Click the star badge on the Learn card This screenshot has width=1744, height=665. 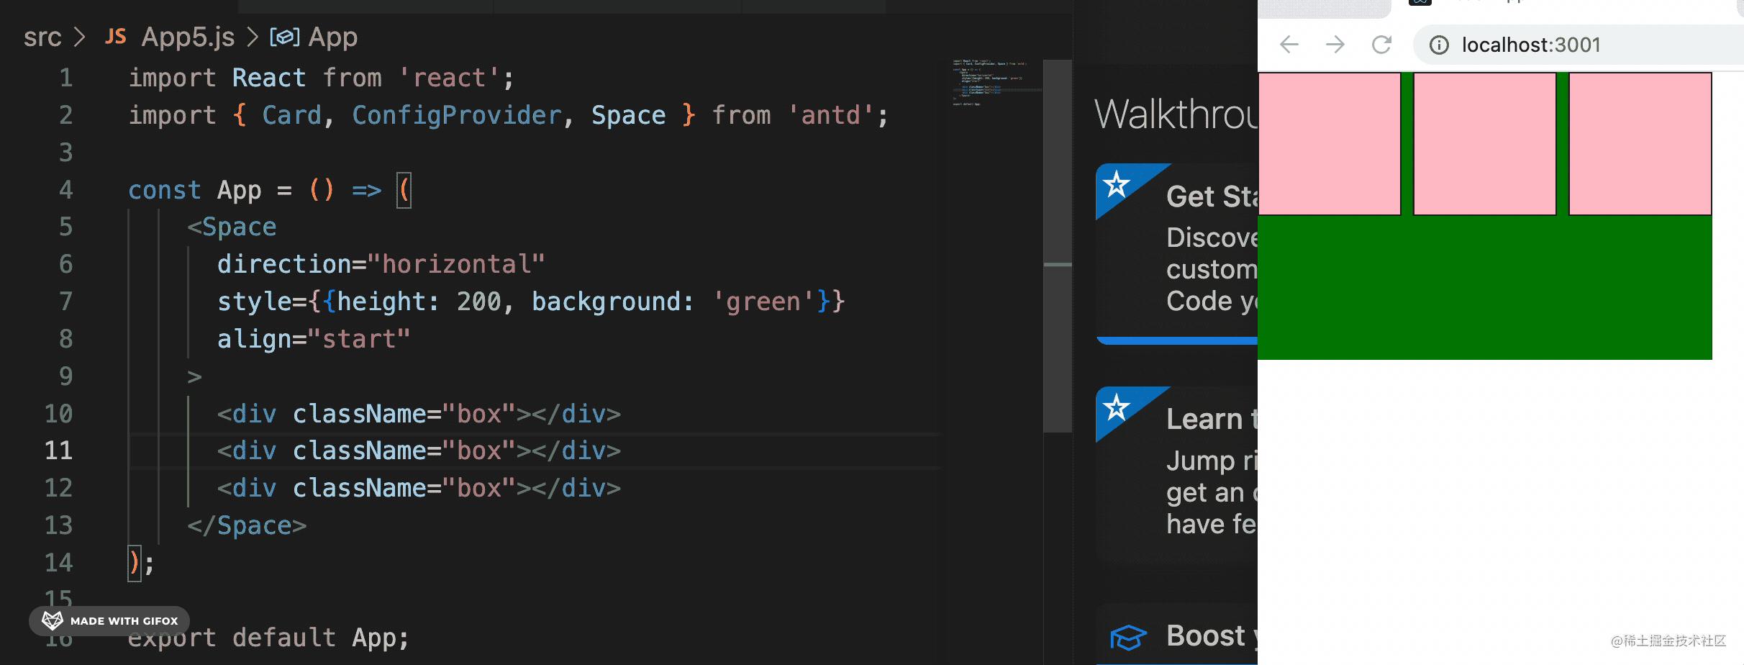[x=1116, y=410]
